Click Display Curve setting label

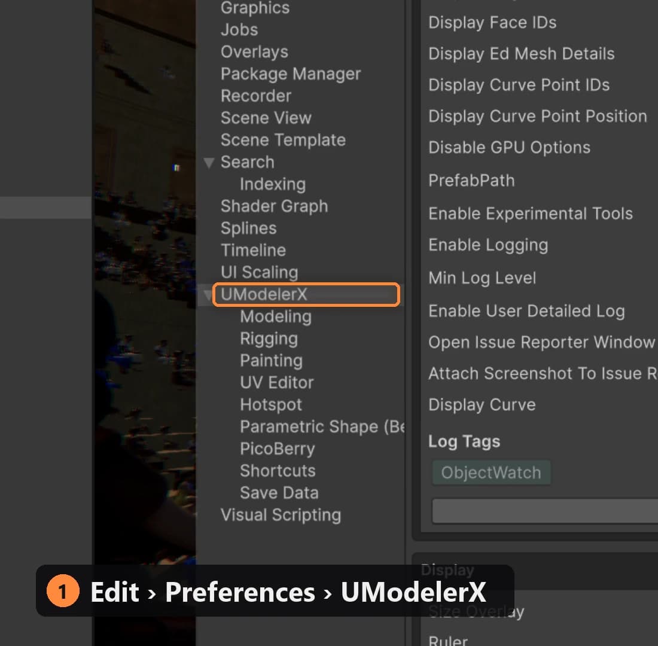click(x=482, y=405)
